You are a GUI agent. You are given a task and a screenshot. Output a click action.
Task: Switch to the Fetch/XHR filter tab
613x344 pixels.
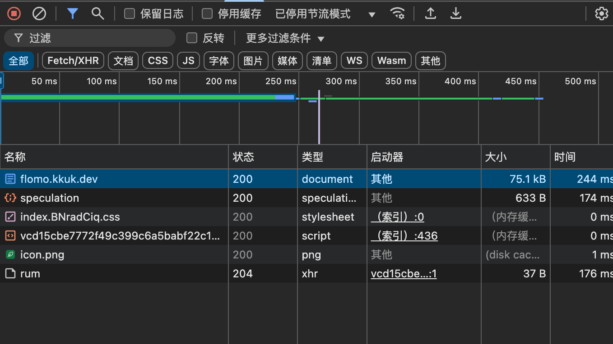pos(73,60)
